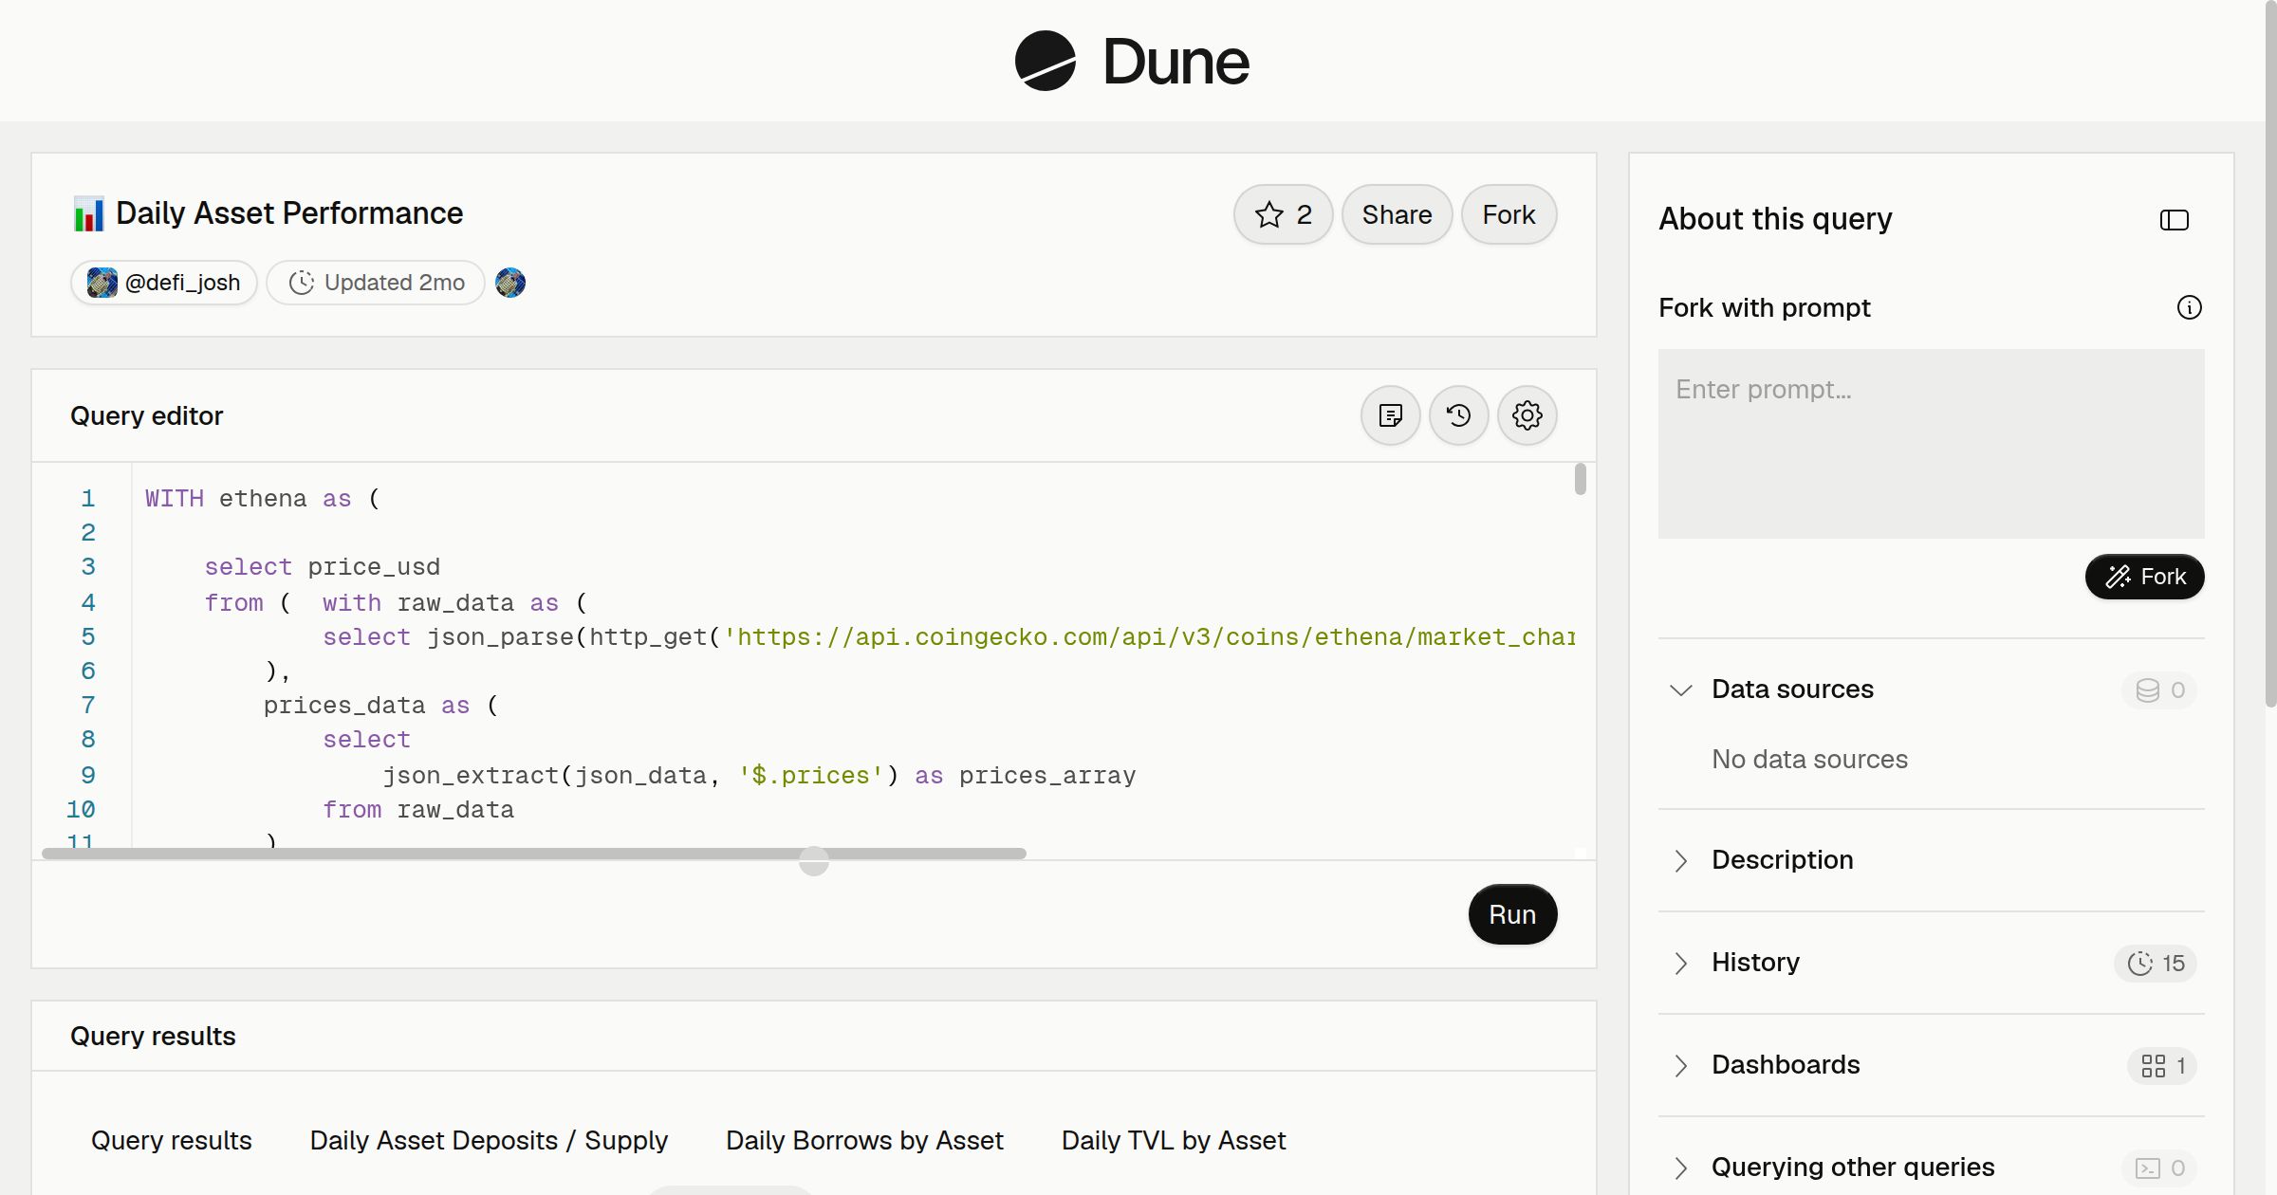
Task: Click the page's vertical scrollbar
Action: (x=2270, y=353)
